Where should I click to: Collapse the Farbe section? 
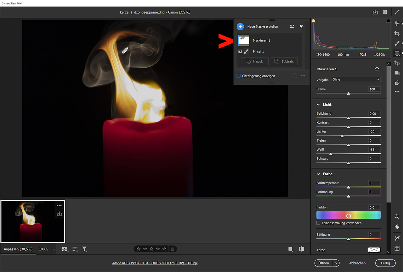318,174
